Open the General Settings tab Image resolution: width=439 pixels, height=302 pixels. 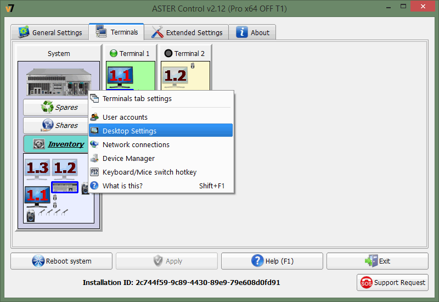(x=50, y=32)
